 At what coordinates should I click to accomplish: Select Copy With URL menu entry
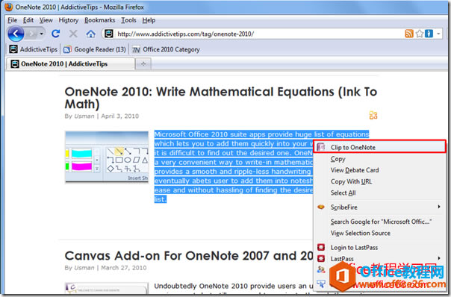pos(379,181)
